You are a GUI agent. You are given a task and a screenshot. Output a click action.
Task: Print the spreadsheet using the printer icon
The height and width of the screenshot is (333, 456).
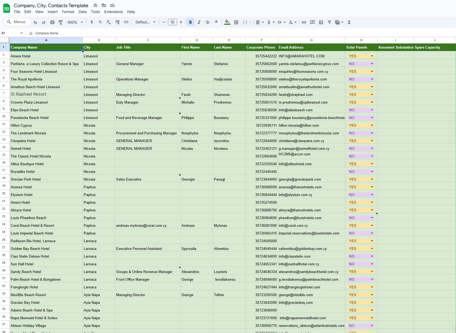[52, 22]
